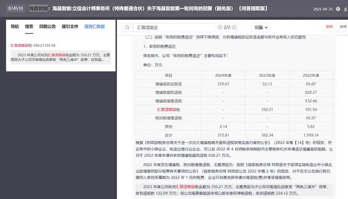Click the value 350.21 in table
This screenshot has height=199, width=348.
point(267,110)
